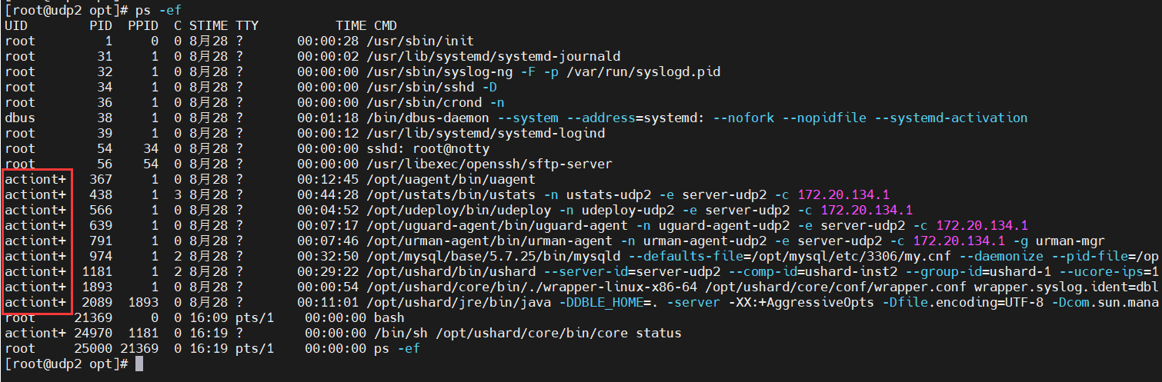Click the IP address on the ustats line
Image resolution: width=1162 pixels, height=382 pixels.
point(843,194)
